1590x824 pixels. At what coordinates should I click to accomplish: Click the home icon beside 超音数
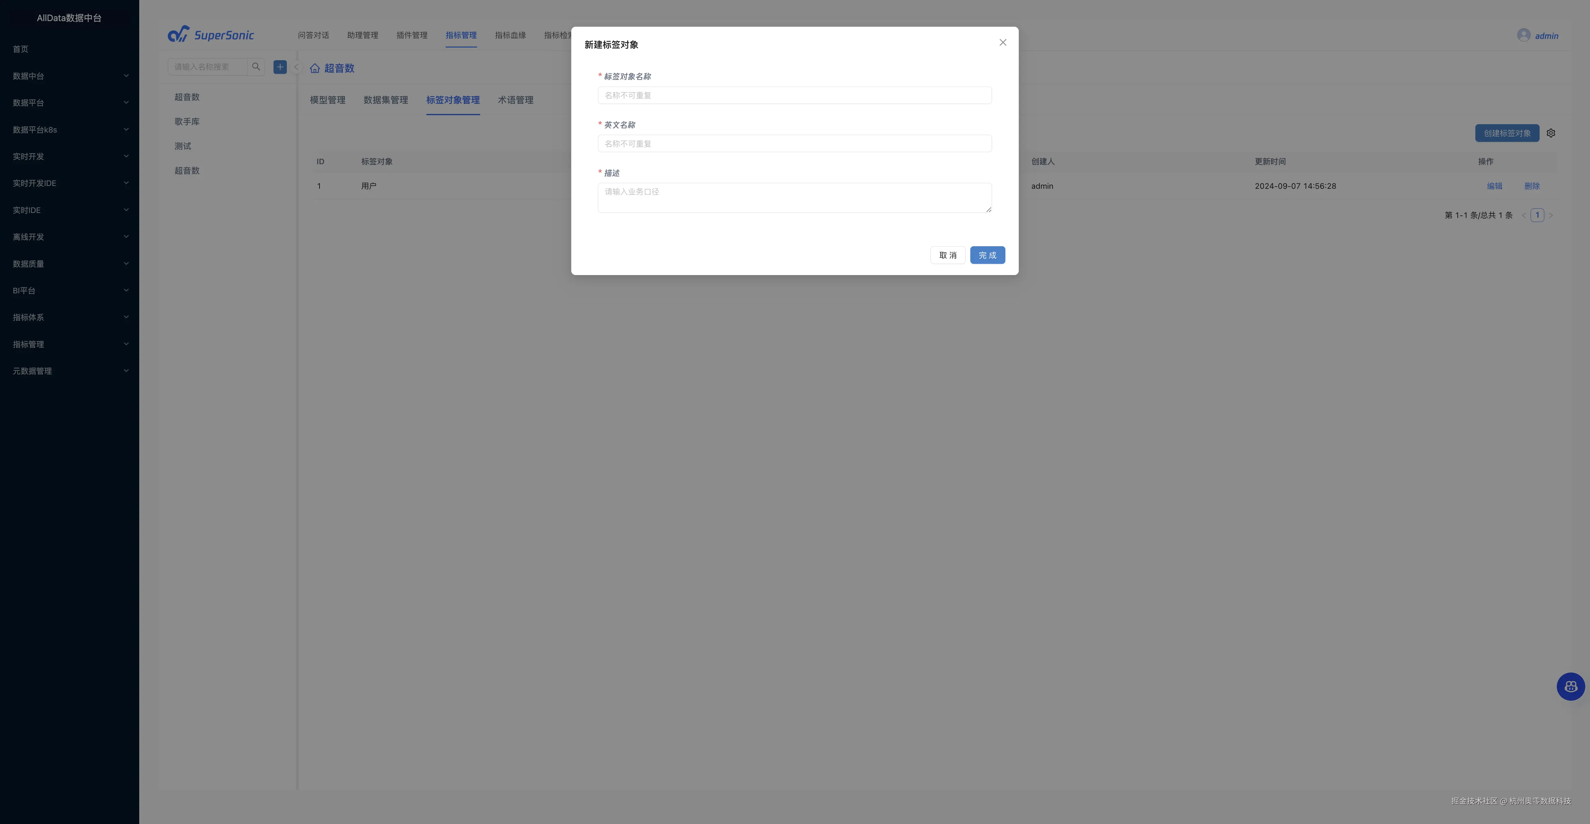click(x=315, y=69)
